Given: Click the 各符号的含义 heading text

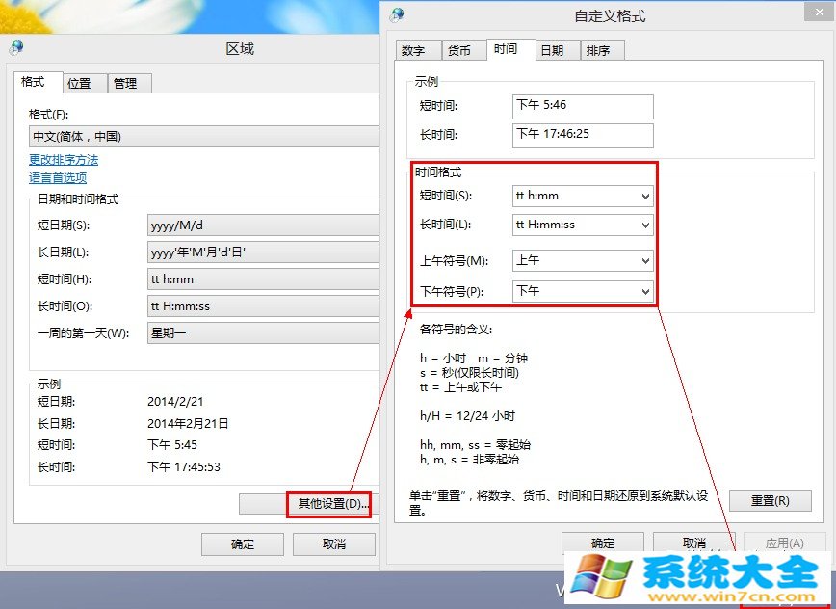Looking at the screenshot, I should tap(456, 329).
